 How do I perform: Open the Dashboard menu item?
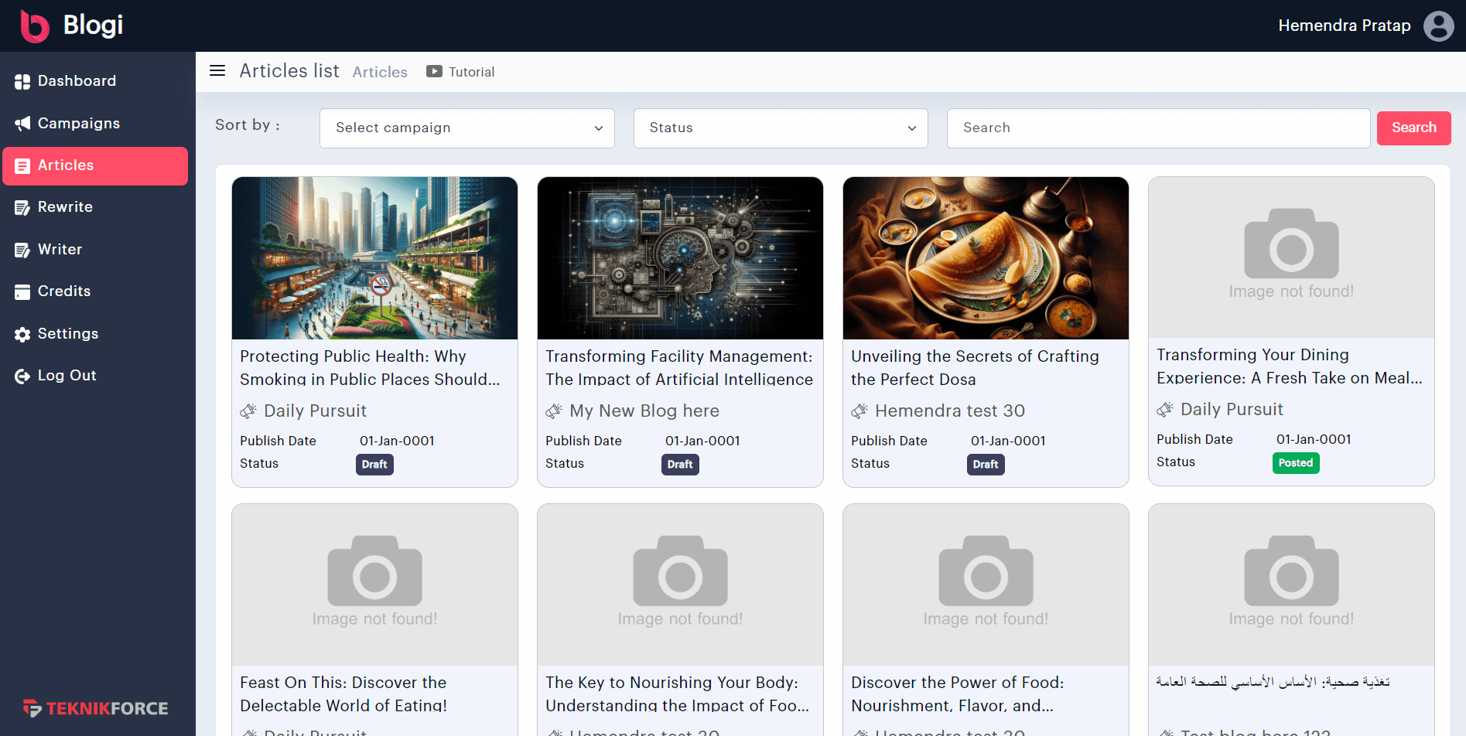click(95, 81)
